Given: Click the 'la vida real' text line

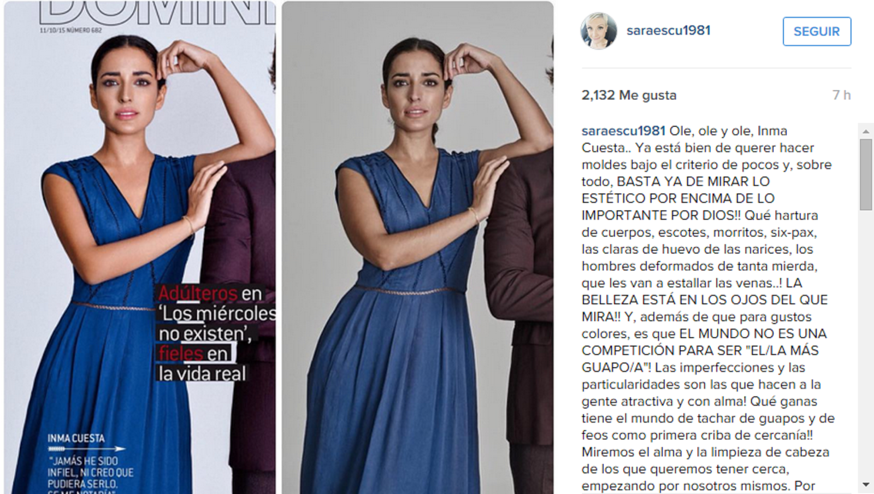Looking at the screenshot, I should tap(202, 374).
